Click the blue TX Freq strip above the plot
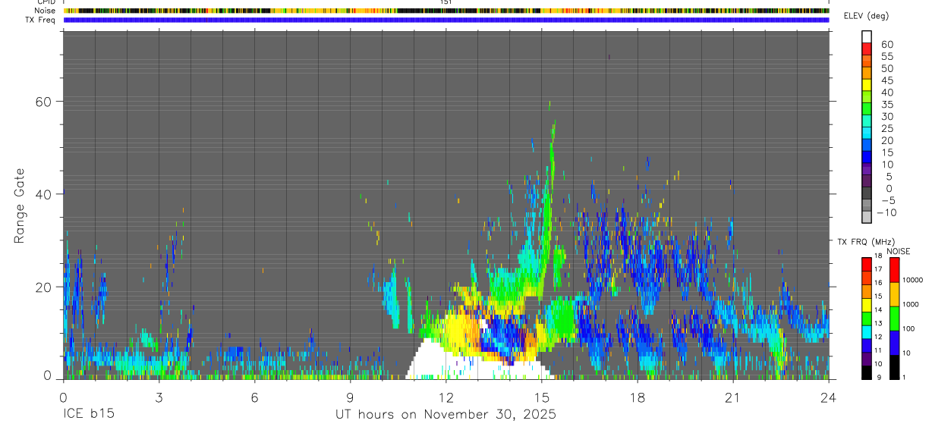This screenshot has height=430, width=932. tap(446, 20)
